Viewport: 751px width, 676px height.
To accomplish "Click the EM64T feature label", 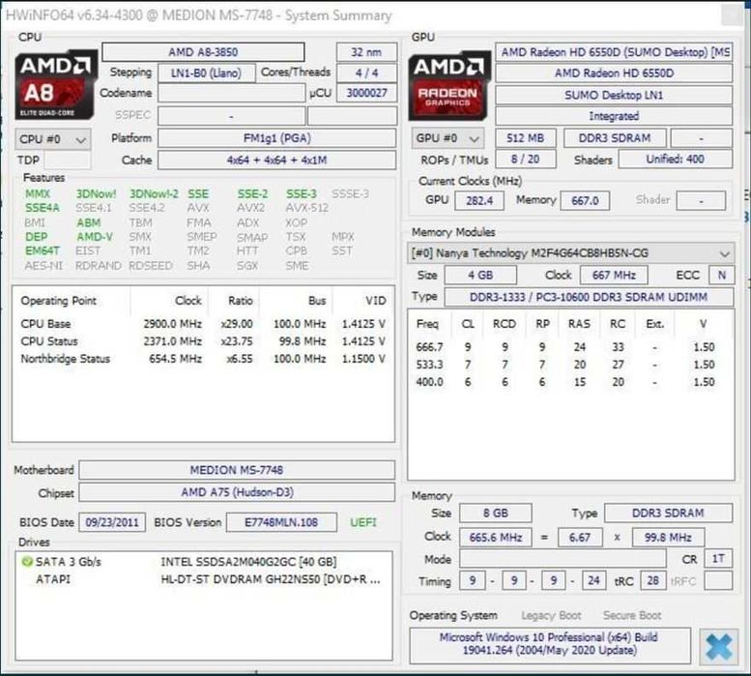I will tap(43, 250).
